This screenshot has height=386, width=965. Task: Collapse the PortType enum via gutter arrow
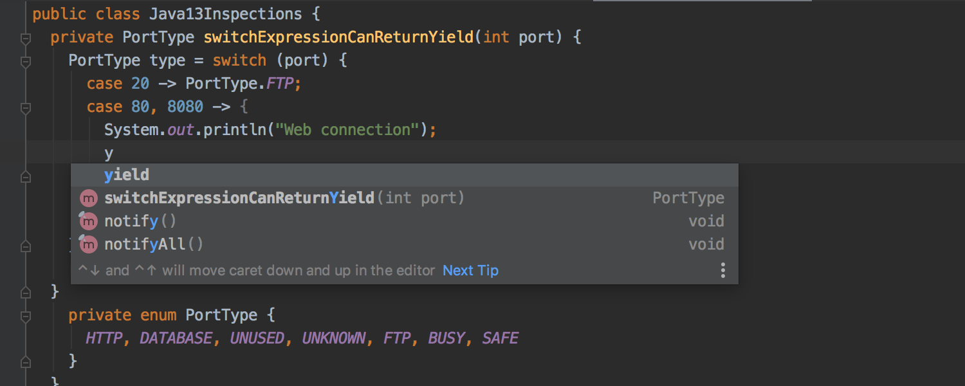click(x=26, y=317)
